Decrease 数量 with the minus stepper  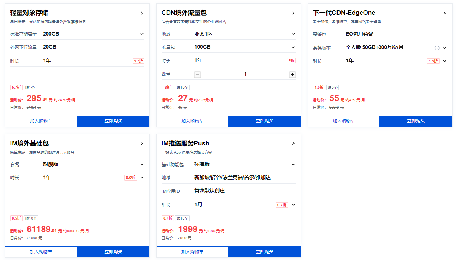(x=197, y=74)
